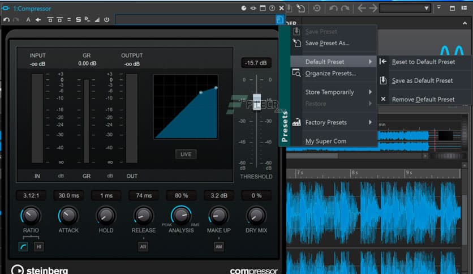The width and height of the screenshot is (473, 274).
Task: Click the vertical Presets tab
Action: tap(285, 86)
